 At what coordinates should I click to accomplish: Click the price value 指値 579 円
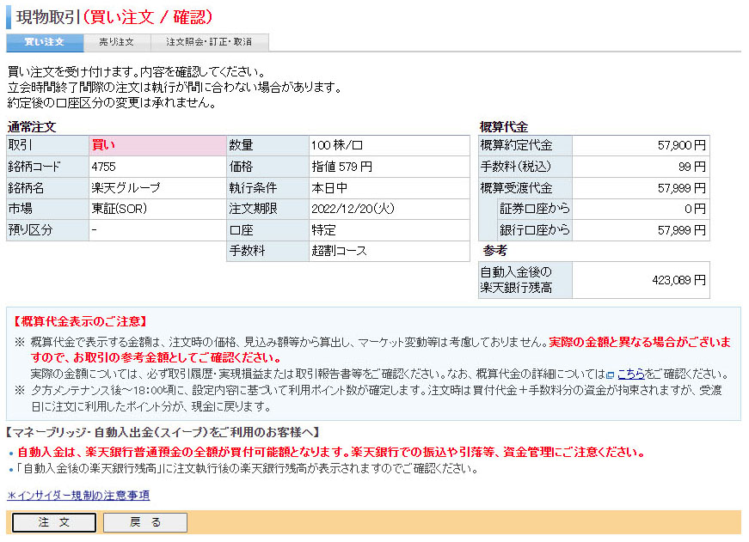[341, 167]
